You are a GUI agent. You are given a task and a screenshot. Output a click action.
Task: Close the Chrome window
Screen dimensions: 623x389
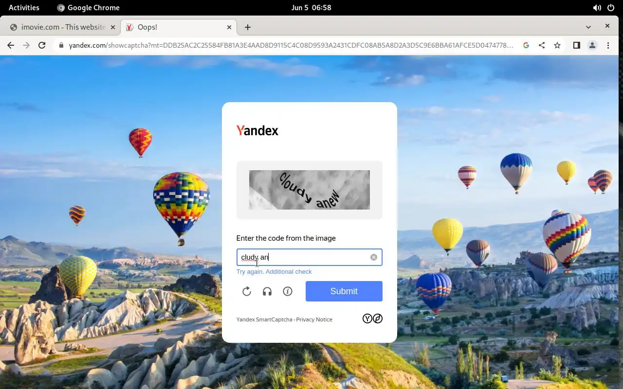pos(607,26)
